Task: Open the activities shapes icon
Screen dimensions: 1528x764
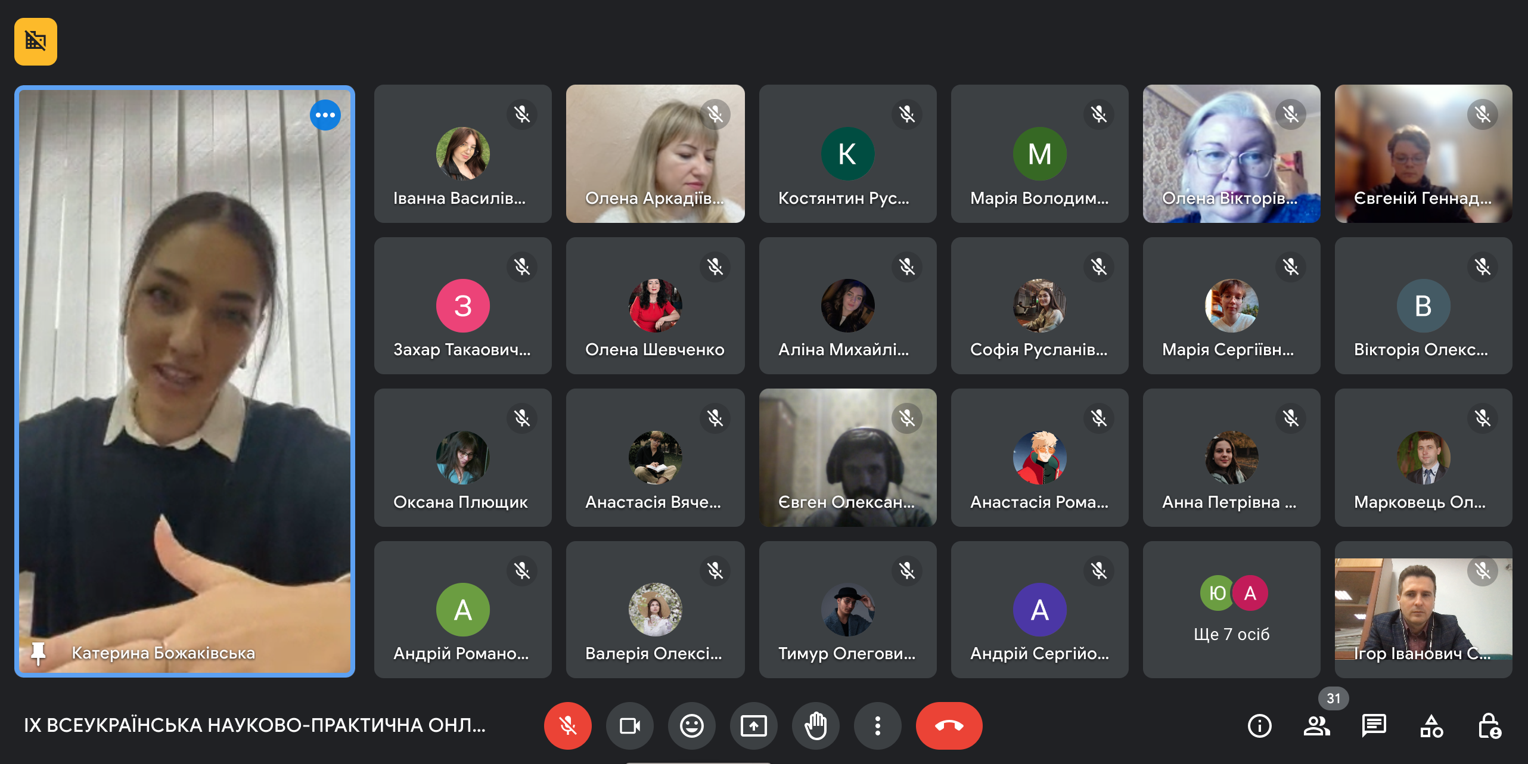Action: tap(1431, 725)
